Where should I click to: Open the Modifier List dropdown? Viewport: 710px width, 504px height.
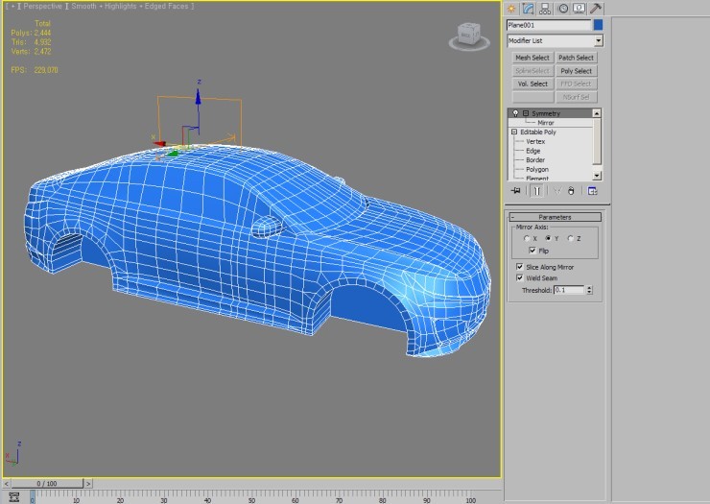[599, 40]
